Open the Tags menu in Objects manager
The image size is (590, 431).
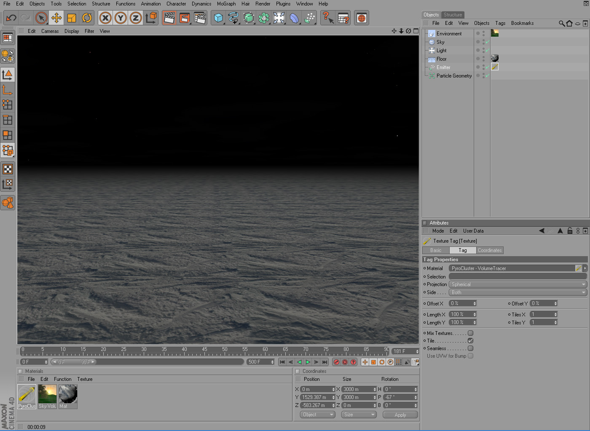[500, 23]
